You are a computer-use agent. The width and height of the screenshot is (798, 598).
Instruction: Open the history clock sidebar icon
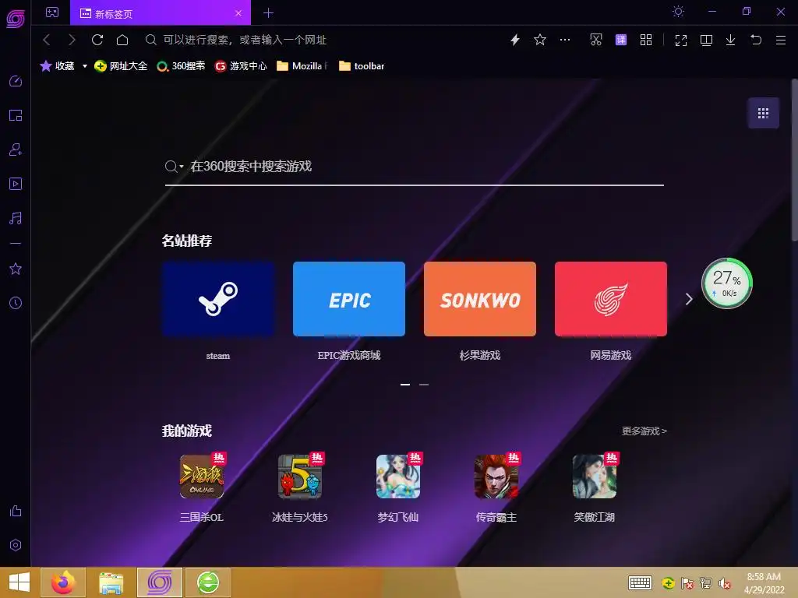16,303
